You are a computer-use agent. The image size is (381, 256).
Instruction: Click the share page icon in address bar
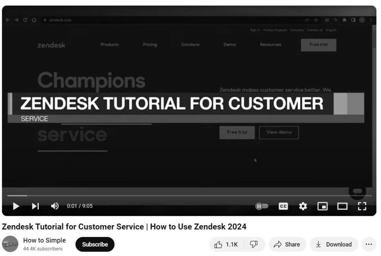307,20
